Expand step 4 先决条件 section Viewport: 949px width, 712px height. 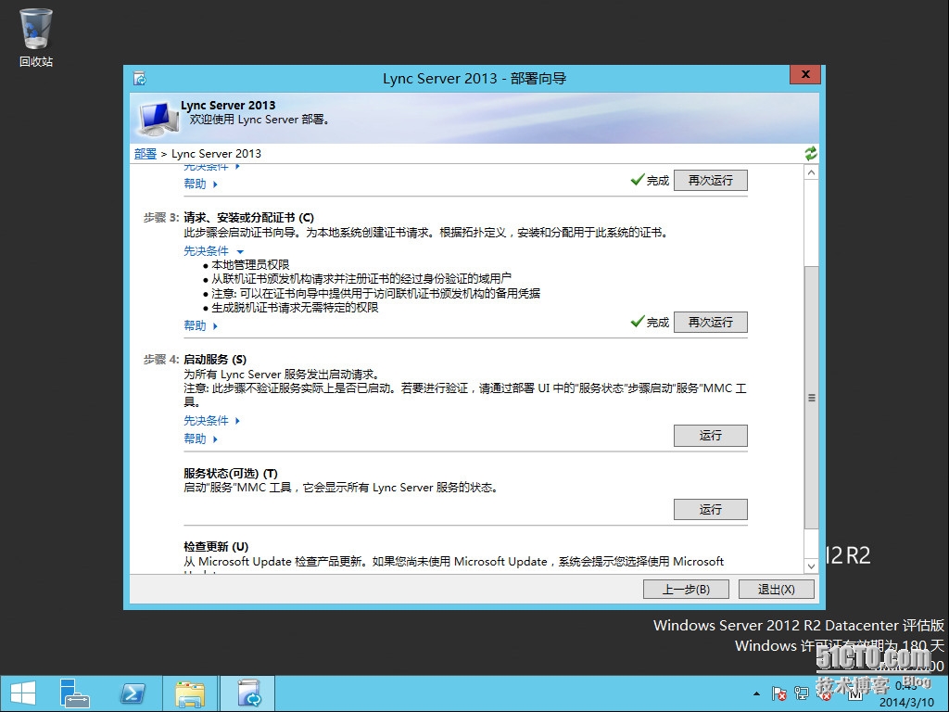(x=212, y=421)
